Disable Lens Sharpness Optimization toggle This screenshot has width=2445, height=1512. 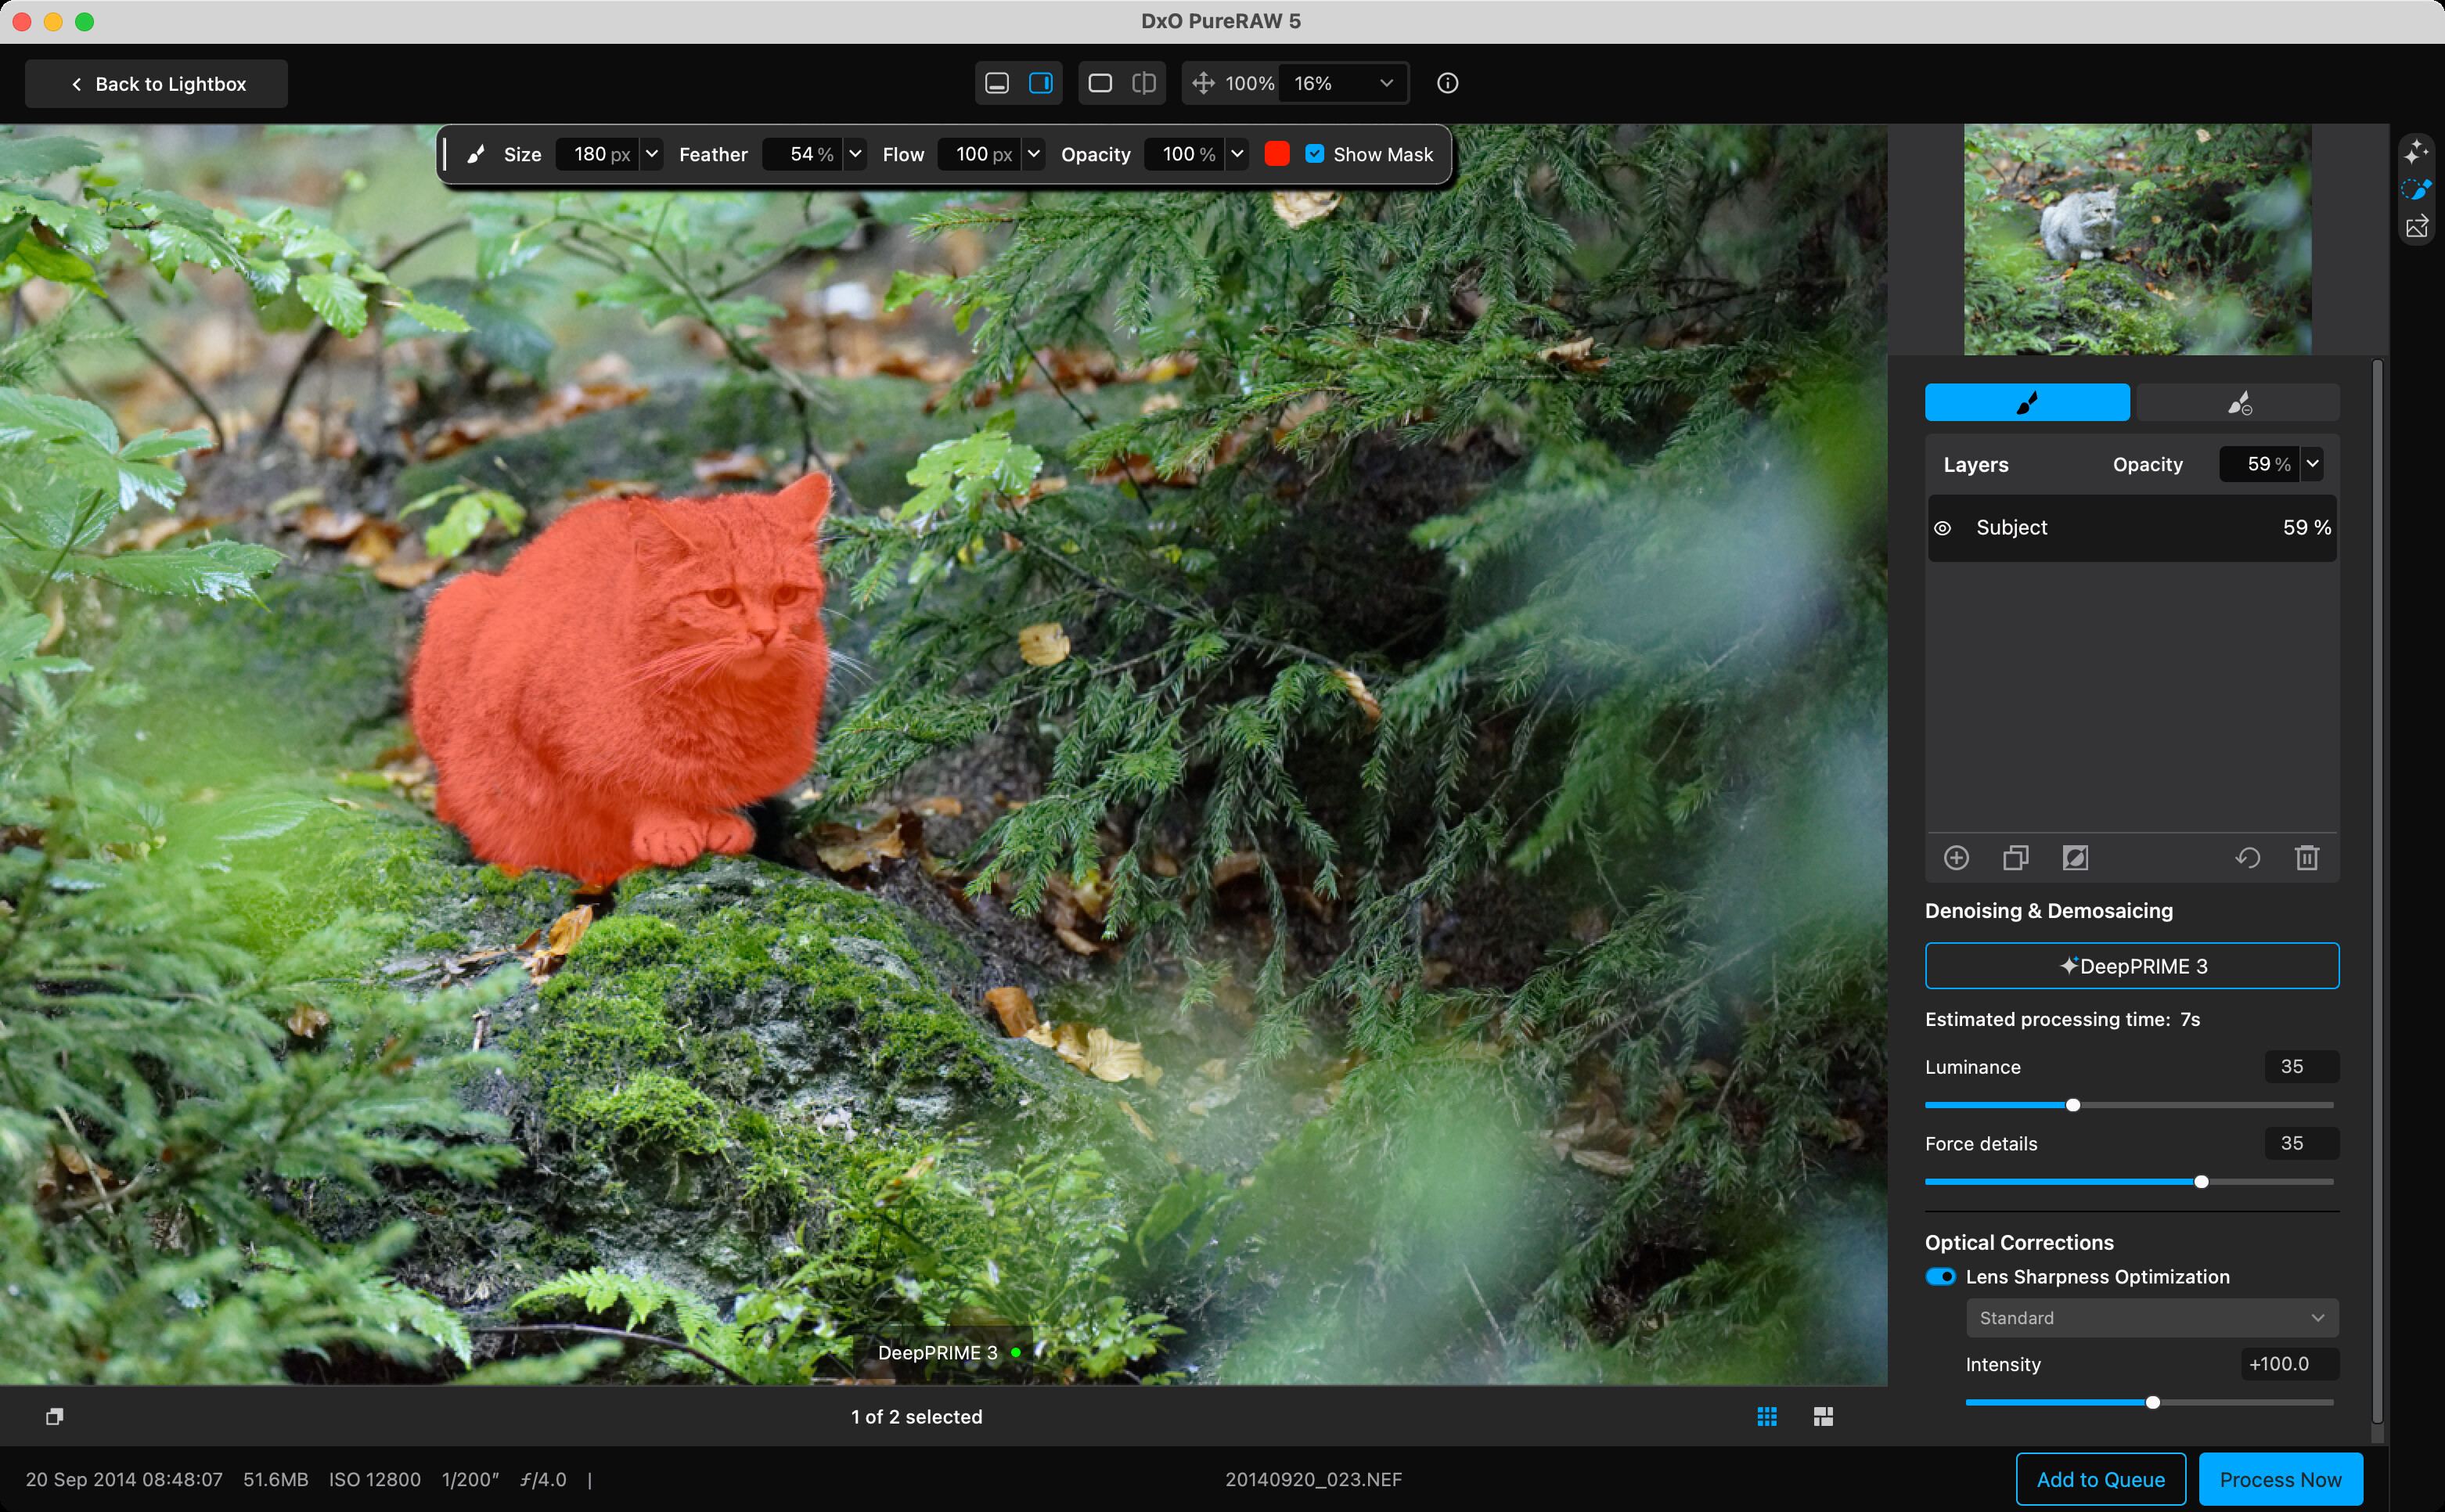1940,1277
